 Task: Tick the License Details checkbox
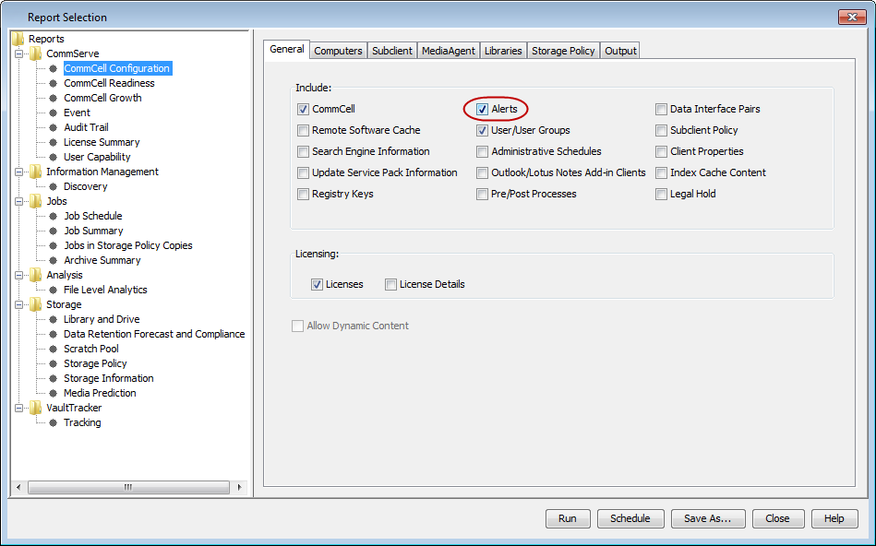point(390,285)
